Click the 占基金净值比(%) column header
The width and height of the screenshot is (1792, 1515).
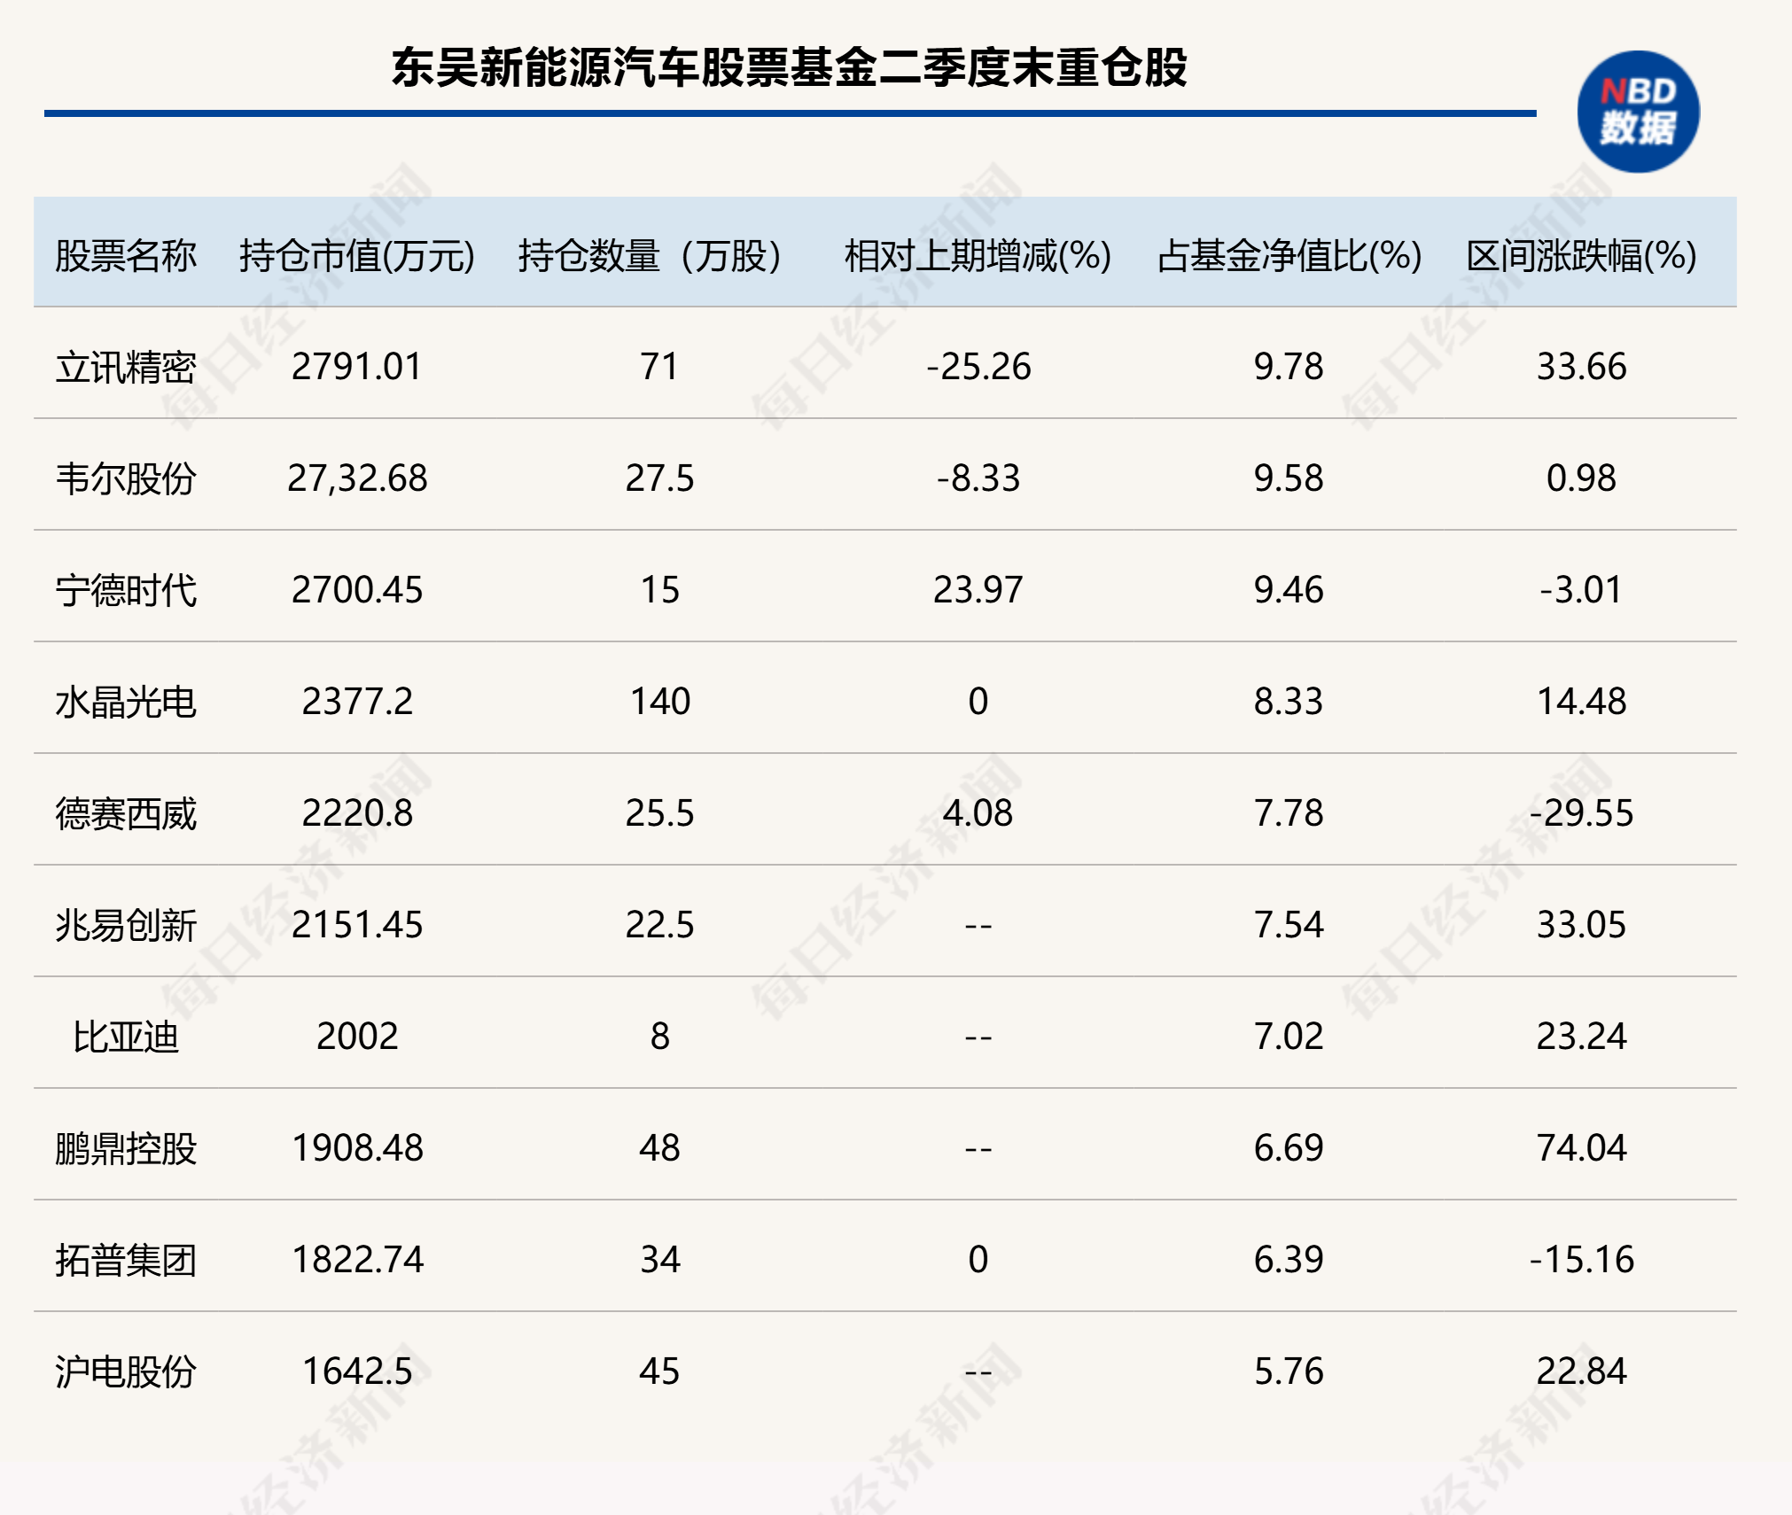click(1289, 255)
